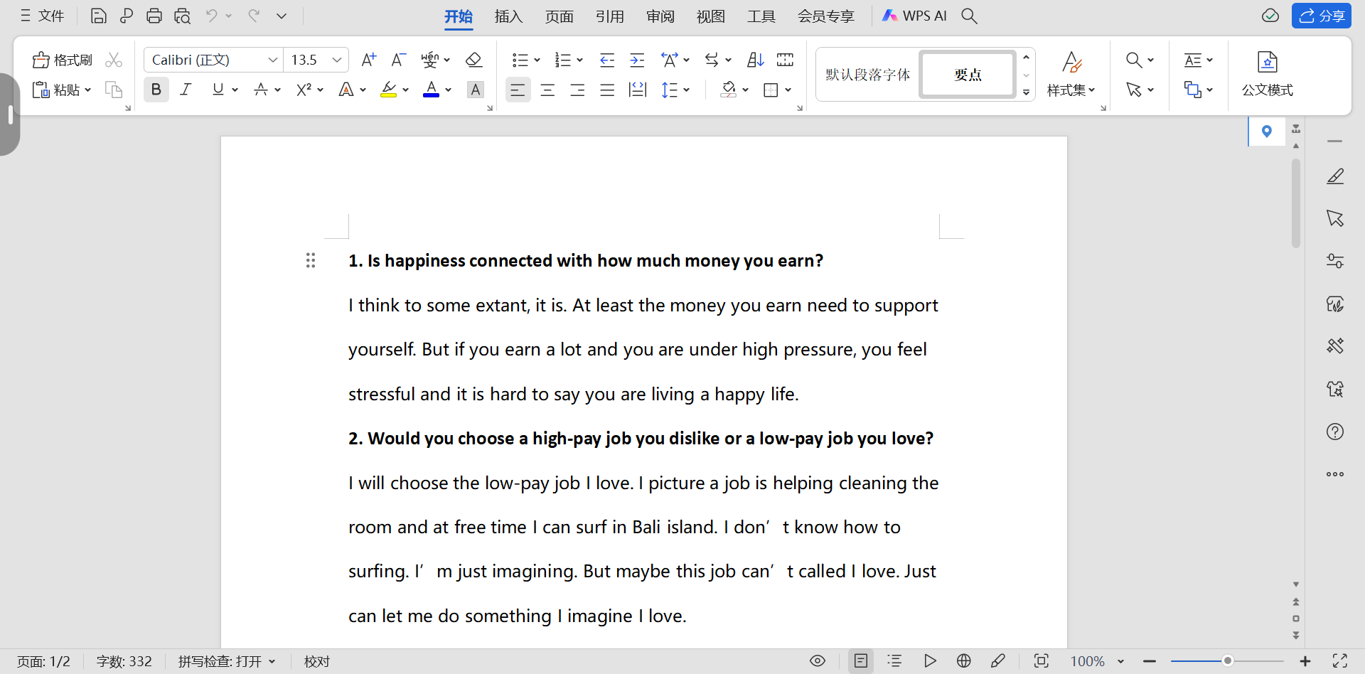Viewport: 1365px width, 674px height.
Task: Open the 页面 (Page) tab
Action: tap(560, 16)
